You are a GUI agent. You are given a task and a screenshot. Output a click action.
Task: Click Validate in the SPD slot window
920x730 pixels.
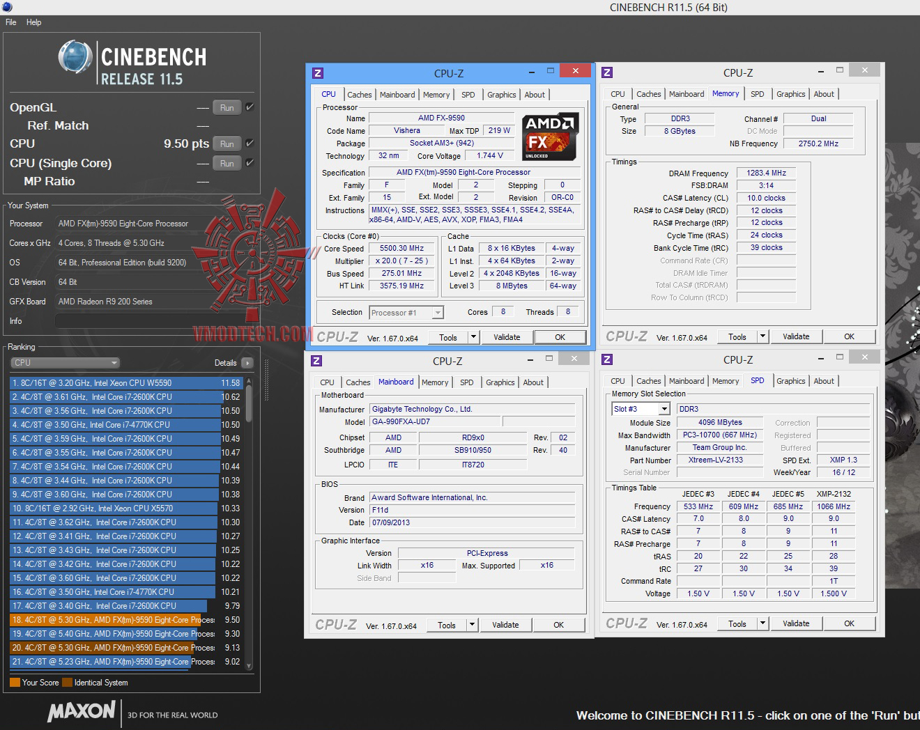(x=796, y=623)
